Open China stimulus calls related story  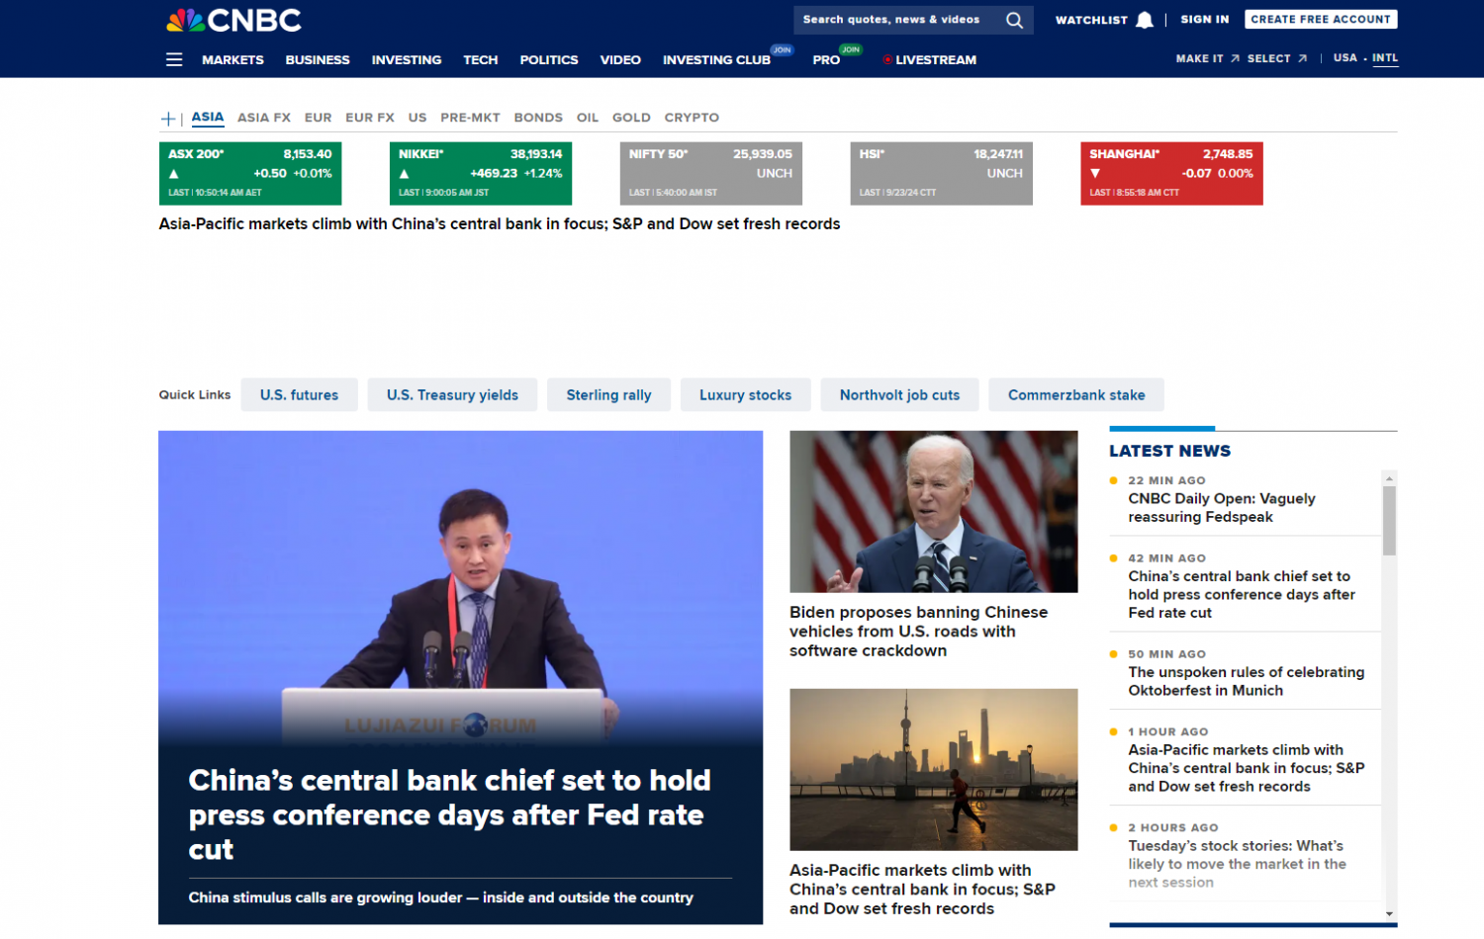pos(441,897)
